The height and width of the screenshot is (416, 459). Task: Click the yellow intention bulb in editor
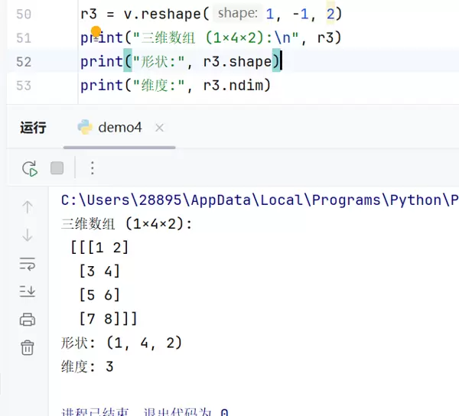click(96, 31)
